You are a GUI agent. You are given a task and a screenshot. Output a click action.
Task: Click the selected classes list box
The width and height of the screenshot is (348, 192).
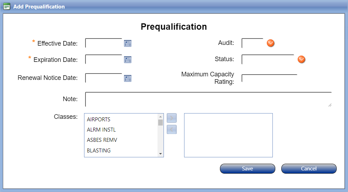(x=228, y=135)
